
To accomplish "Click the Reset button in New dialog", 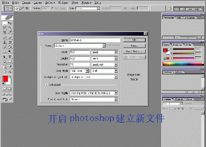I will tap(134, 46).
